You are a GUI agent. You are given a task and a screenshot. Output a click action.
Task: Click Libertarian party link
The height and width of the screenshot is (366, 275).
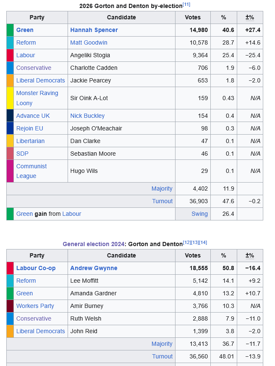coord(30,141)
